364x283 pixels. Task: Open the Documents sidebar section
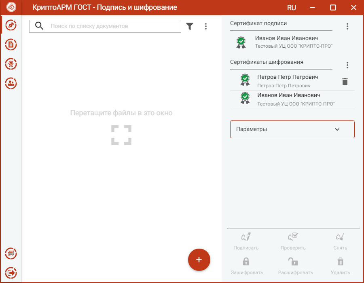(x=11, y=44)
